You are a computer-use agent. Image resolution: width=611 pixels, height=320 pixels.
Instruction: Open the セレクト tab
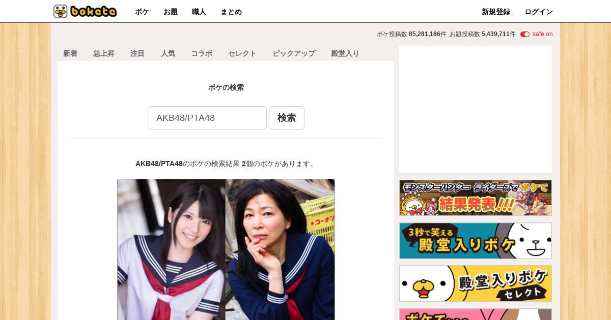tap(242, 53)
